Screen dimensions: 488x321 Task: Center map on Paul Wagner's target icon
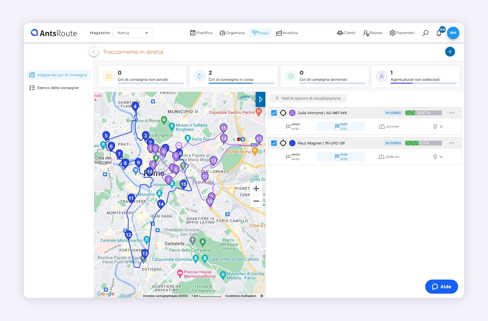coord(283,143)
